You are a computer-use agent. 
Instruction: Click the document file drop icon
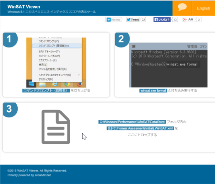pyautogui.click(x=56, y=127)
